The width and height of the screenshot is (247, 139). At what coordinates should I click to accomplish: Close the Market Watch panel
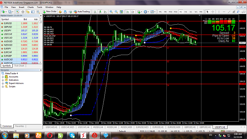[x=41, y=16]
